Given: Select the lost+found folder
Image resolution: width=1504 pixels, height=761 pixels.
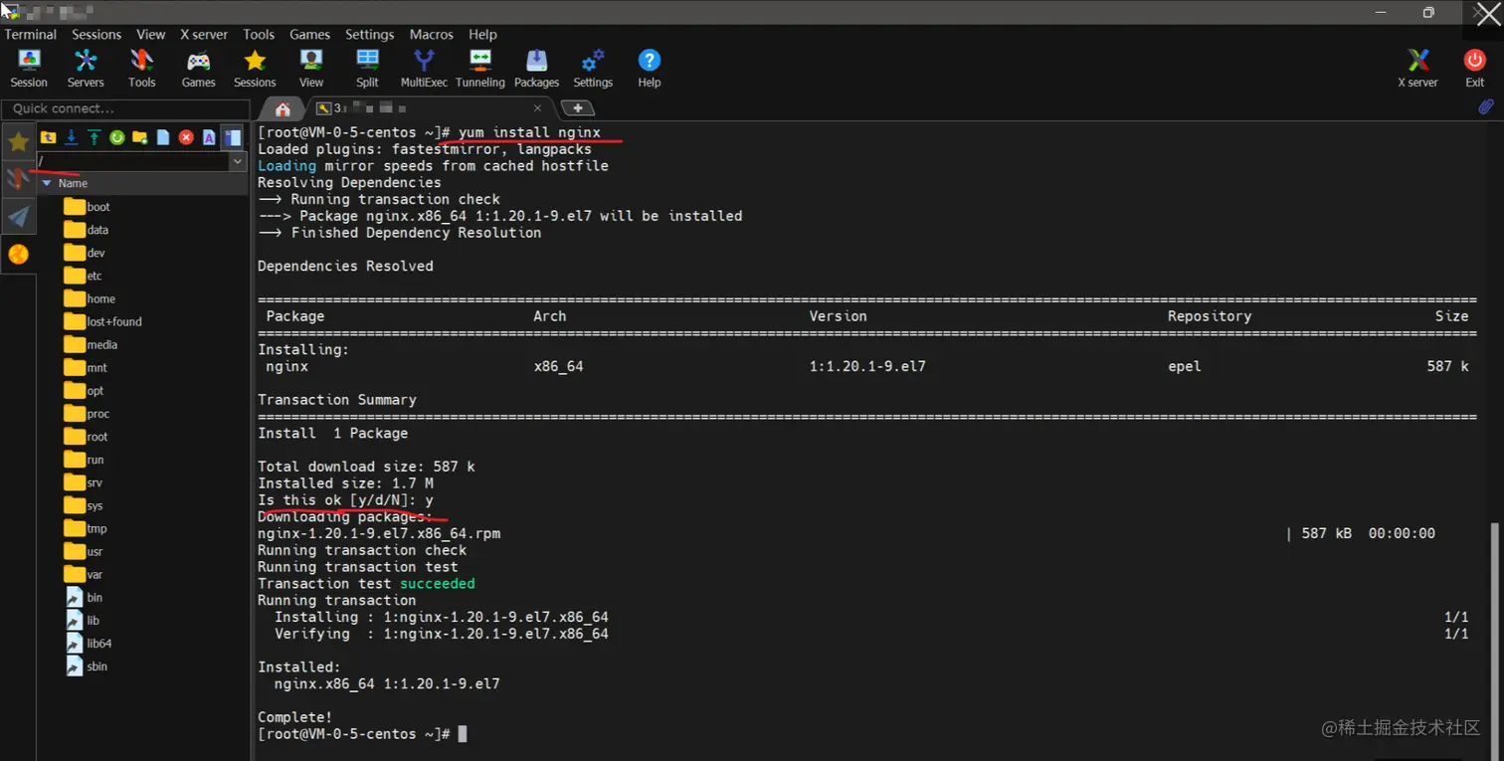Looking at the screenshot, I should (102, 321).
